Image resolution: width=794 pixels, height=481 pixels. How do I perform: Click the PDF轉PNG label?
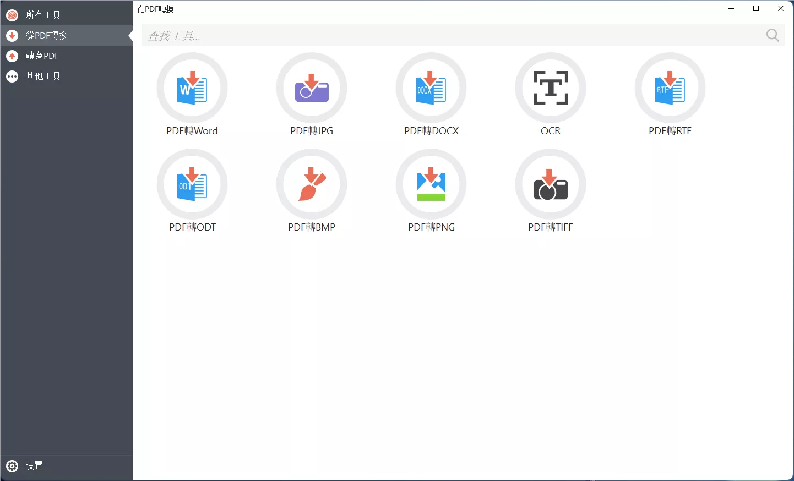point(431,227)
